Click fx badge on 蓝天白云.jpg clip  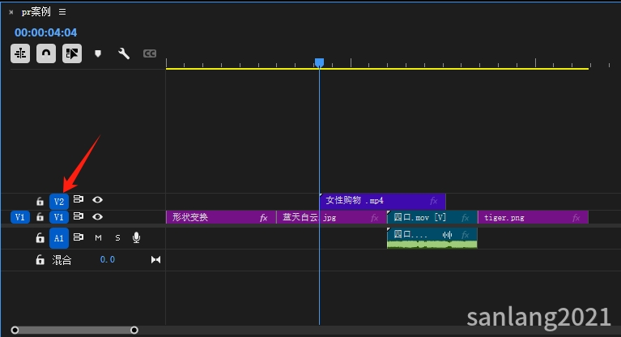point(375,218)
